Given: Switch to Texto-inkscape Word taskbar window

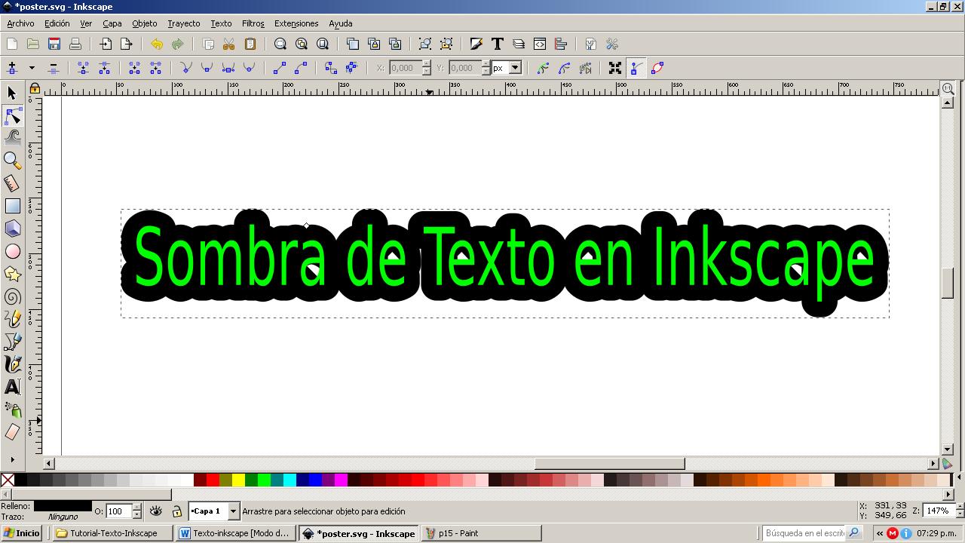Looking at the screenshot, I should tap(237, 533).
